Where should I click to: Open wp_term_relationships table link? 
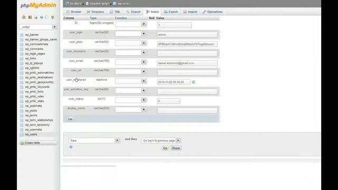(x=39, y=120)
